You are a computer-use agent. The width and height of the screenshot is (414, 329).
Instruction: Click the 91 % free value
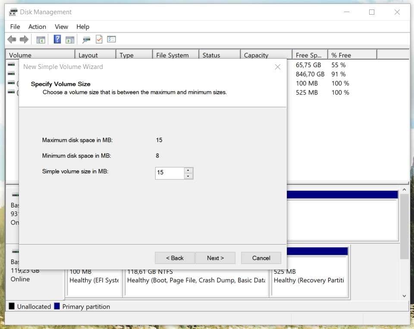(339, 74)
